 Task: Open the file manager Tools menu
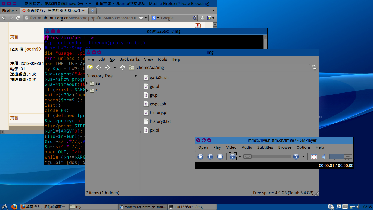point(162,59)
